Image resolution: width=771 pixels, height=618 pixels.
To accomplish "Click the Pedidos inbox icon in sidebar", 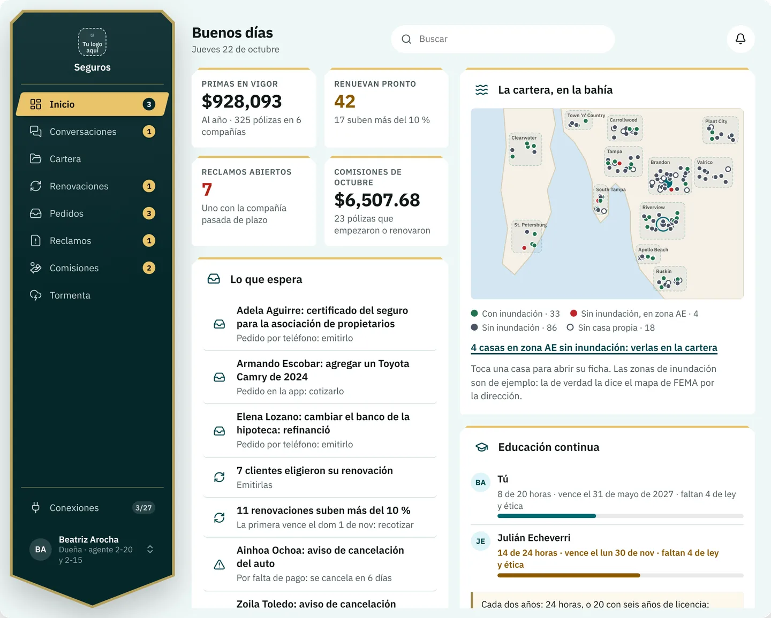I will (x=36, y=213).
